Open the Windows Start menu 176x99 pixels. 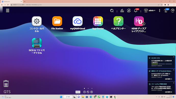click(61, 97)
